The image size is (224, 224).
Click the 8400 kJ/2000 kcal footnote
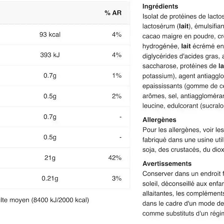click(x=60, y=200)
